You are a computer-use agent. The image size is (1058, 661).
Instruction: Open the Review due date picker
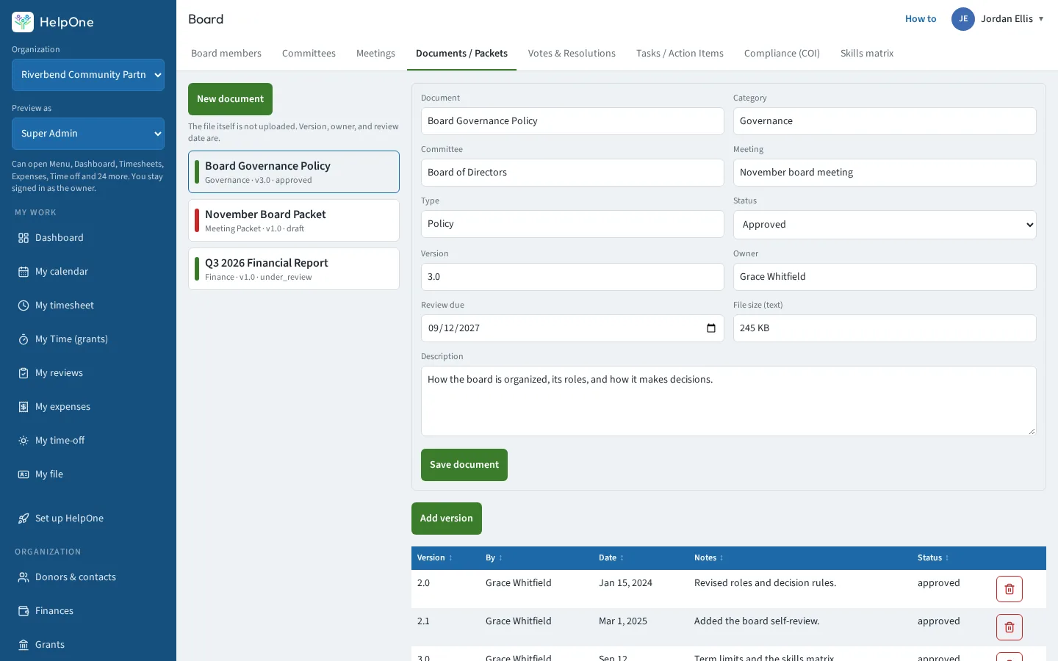710,328
